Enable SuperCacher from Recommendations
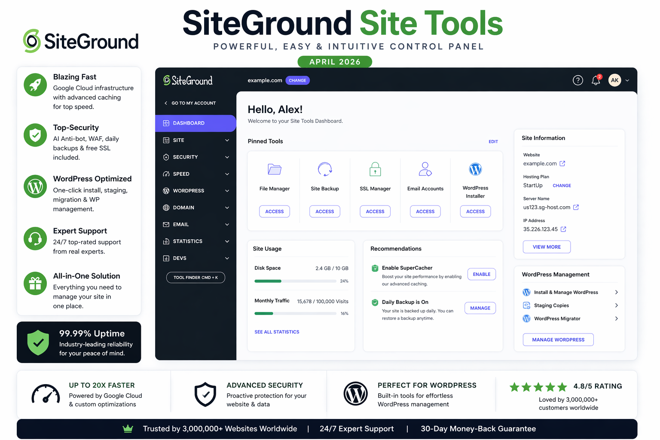The image size is (660, 440). click(481, 274)
